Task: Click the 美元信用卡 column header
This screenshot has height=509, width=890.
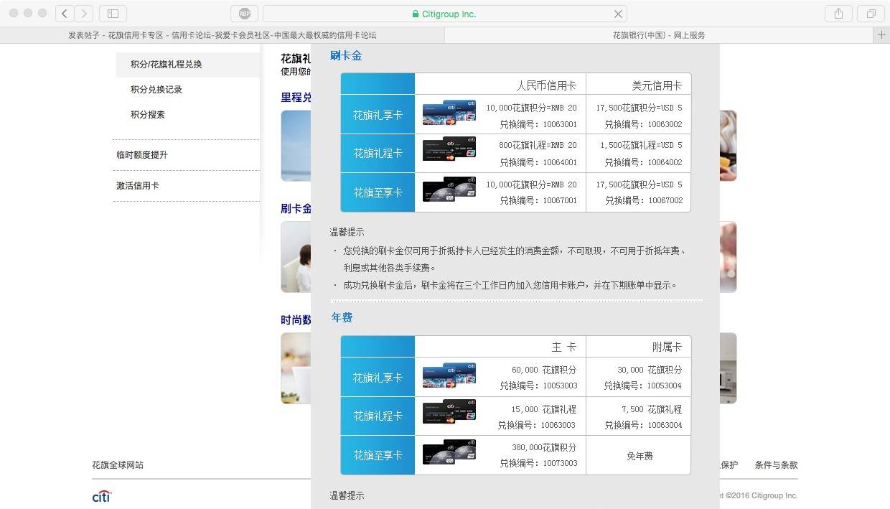Action: pyautogui.click(x=657, y=85)
